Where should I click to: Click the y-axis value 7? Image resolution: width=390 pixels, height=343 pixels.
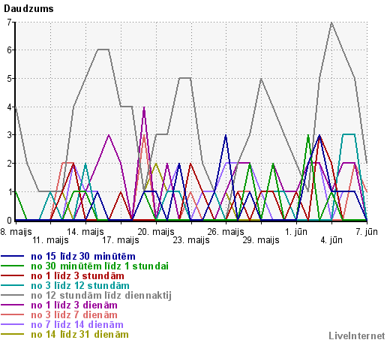(x=9, y=23)
